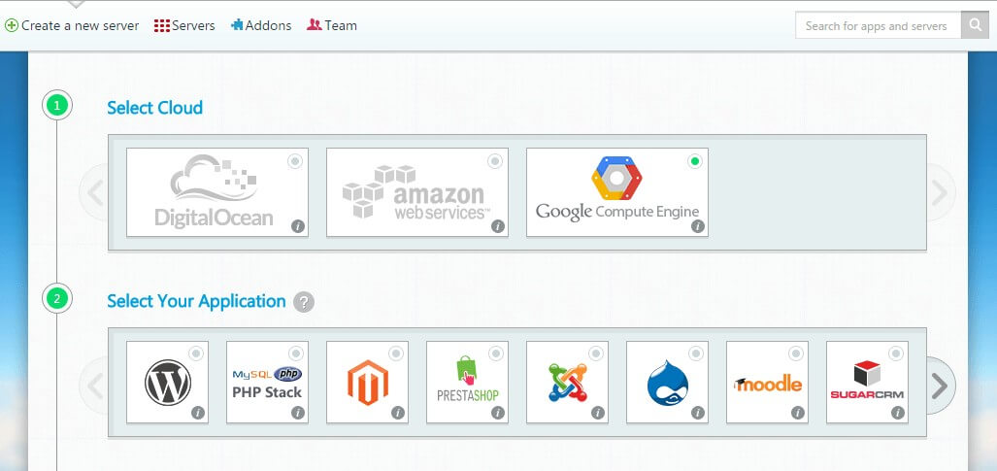Screen dimensions: 997x471
Task: Open the Servers menu
Action: click(184, 26)
